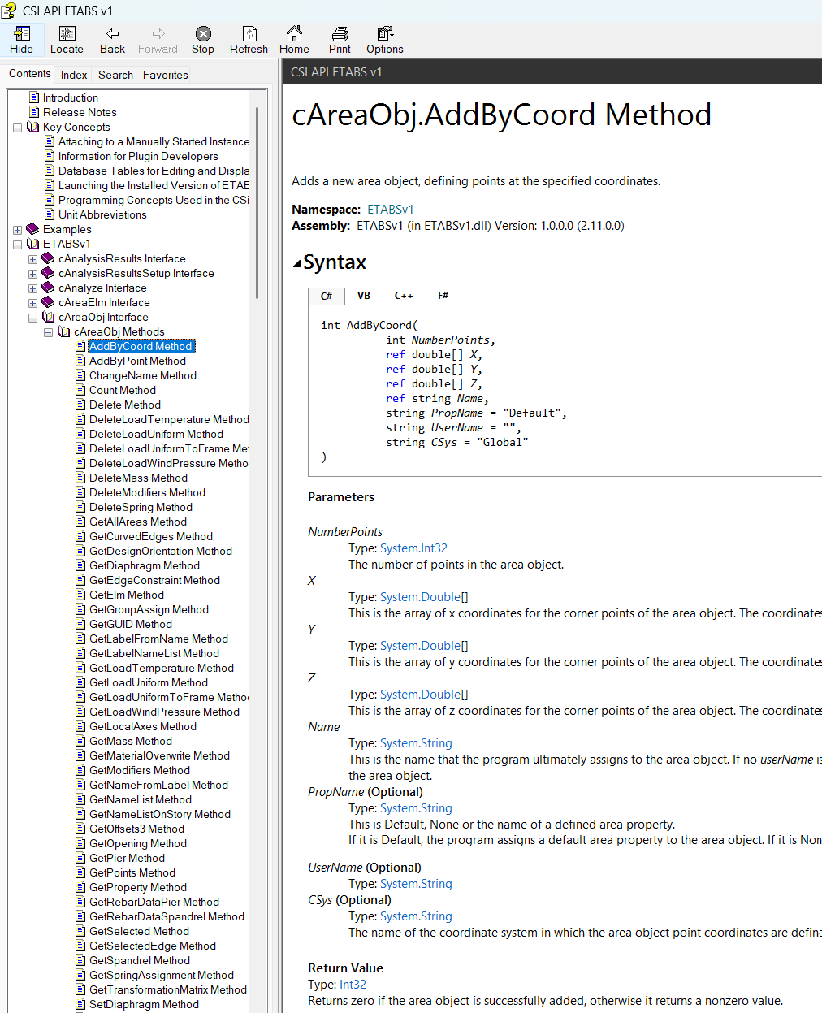Open the ETABSv1 namespace link
The image size is (822, 1013).
tap(390, 210)
